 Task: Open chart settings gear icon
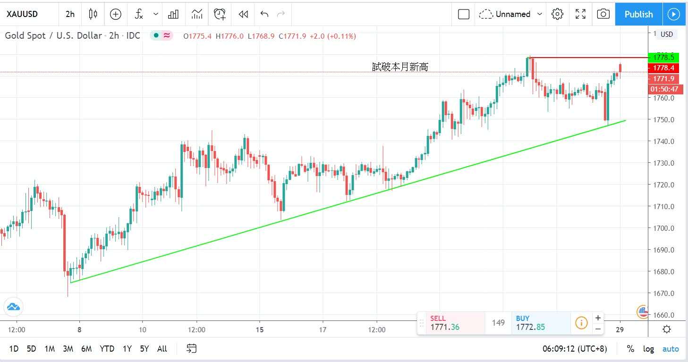557,14
